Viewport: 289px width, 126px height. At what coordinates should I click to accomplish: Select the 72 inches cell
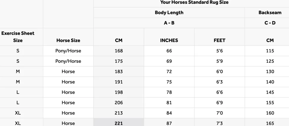point(169,71)
